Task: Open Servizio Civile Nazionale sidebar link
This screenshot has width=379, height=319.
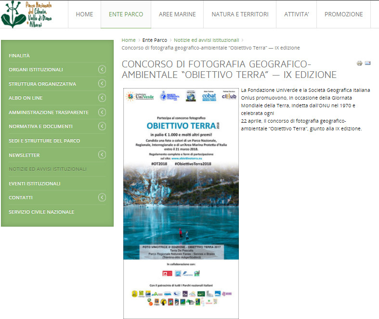Action: [x=41, y=212]
